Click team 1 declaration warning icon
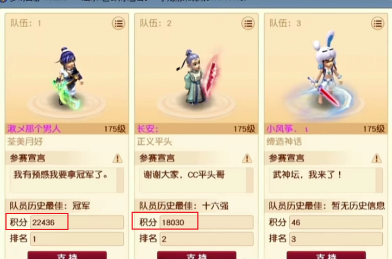Image resolution: width=392 pixels, height=259 pixels. pyautogui.click(x=117, y=158)
